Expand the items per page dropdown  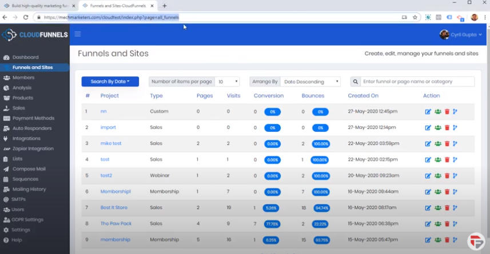coord(227,82)
